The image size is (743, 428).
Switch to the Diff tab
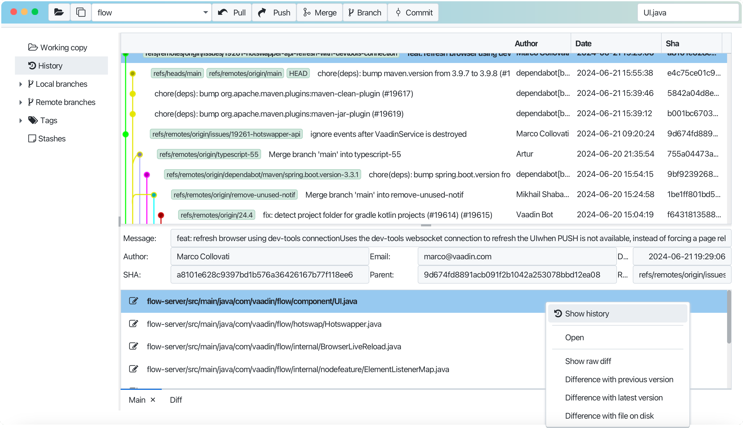coord(176,400)
